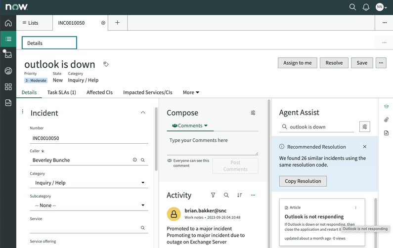393x248 pixels.
Task: Open the Category dropdown Inquiry / Help
Action: pos(89,183)
